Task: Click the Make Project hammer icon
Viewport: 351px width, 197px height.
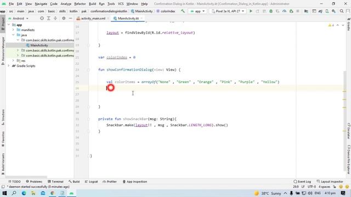Action: point(183,11)
